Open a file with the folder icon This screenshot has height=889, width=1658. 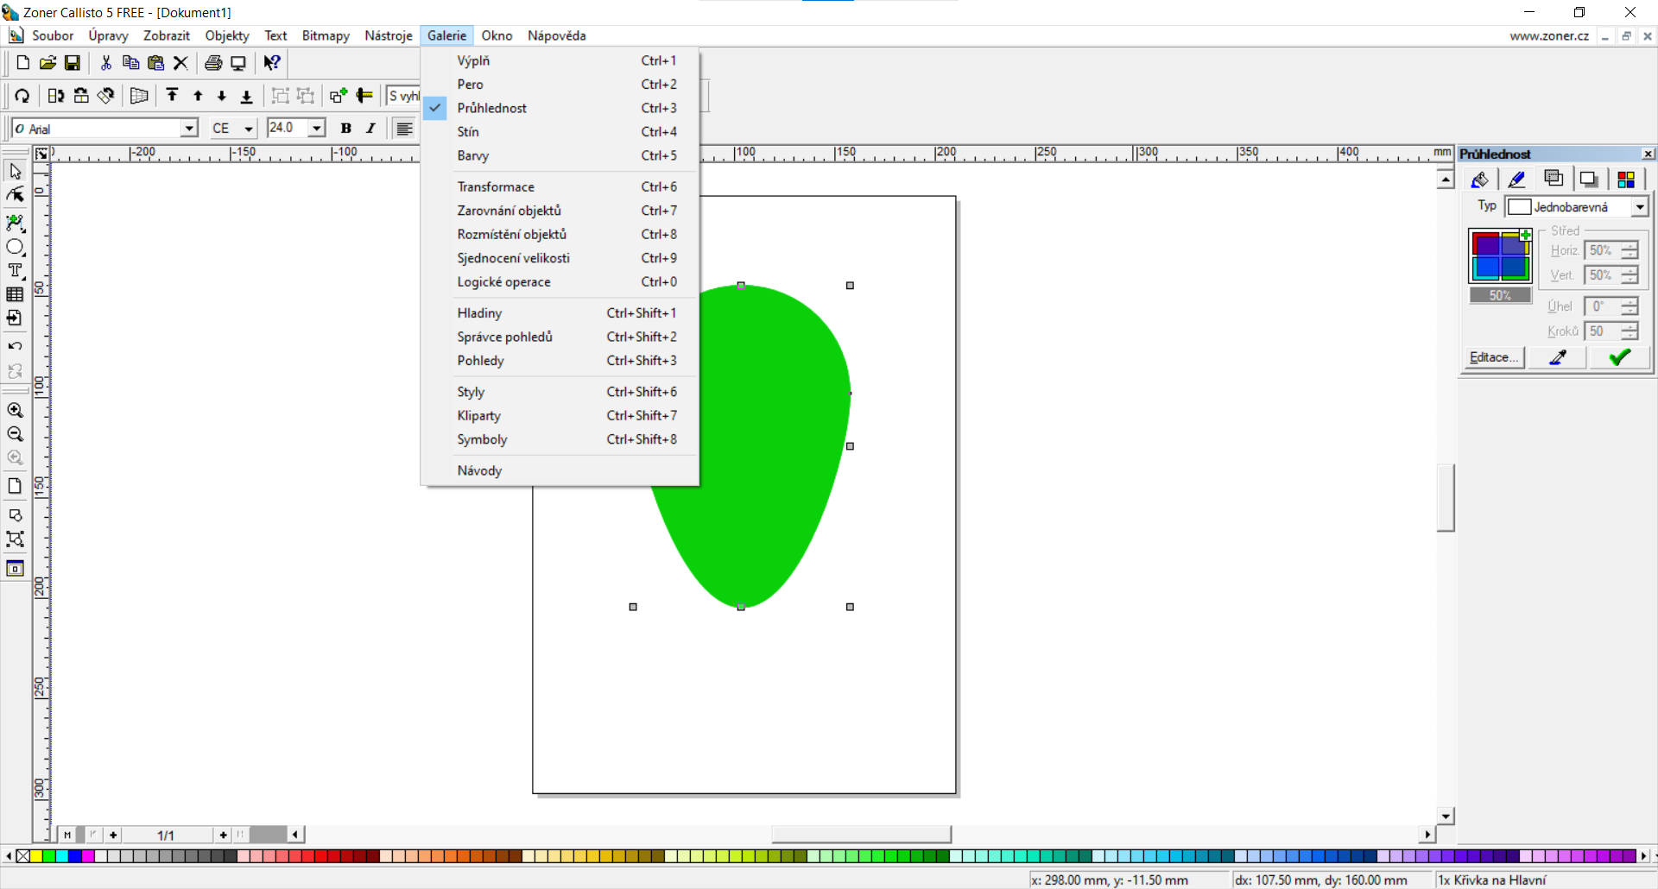pyautogui.click(x=48, y=63)
